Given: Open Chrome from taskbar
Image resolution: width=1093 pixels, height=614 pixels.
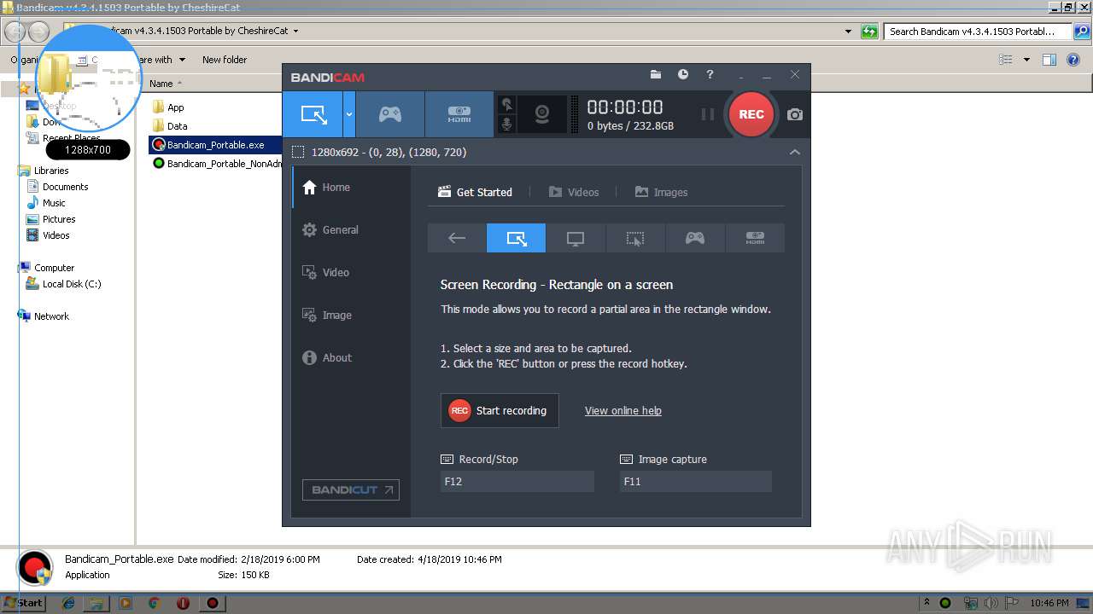Looking at the screenshot, I should pos(154,603).
